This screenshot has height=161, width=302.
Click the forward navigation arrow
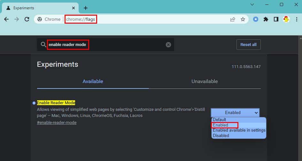pyautogui.click(x=17, y=19)
